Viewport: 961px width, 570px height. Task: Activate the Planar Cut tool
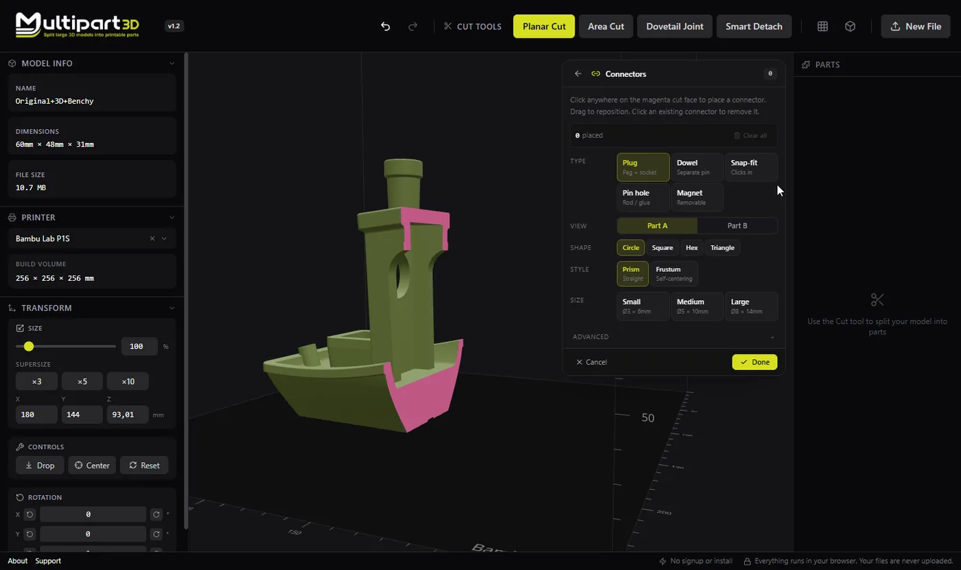544,26
